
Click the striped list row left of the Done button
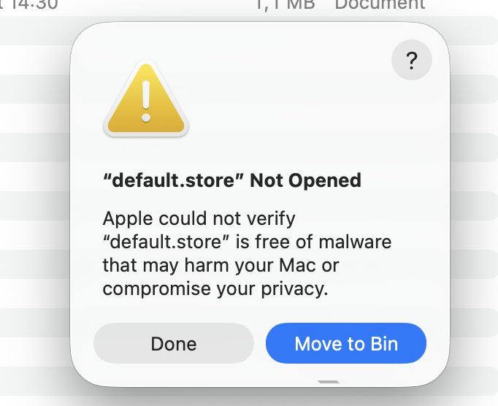(x=35, y=343)
